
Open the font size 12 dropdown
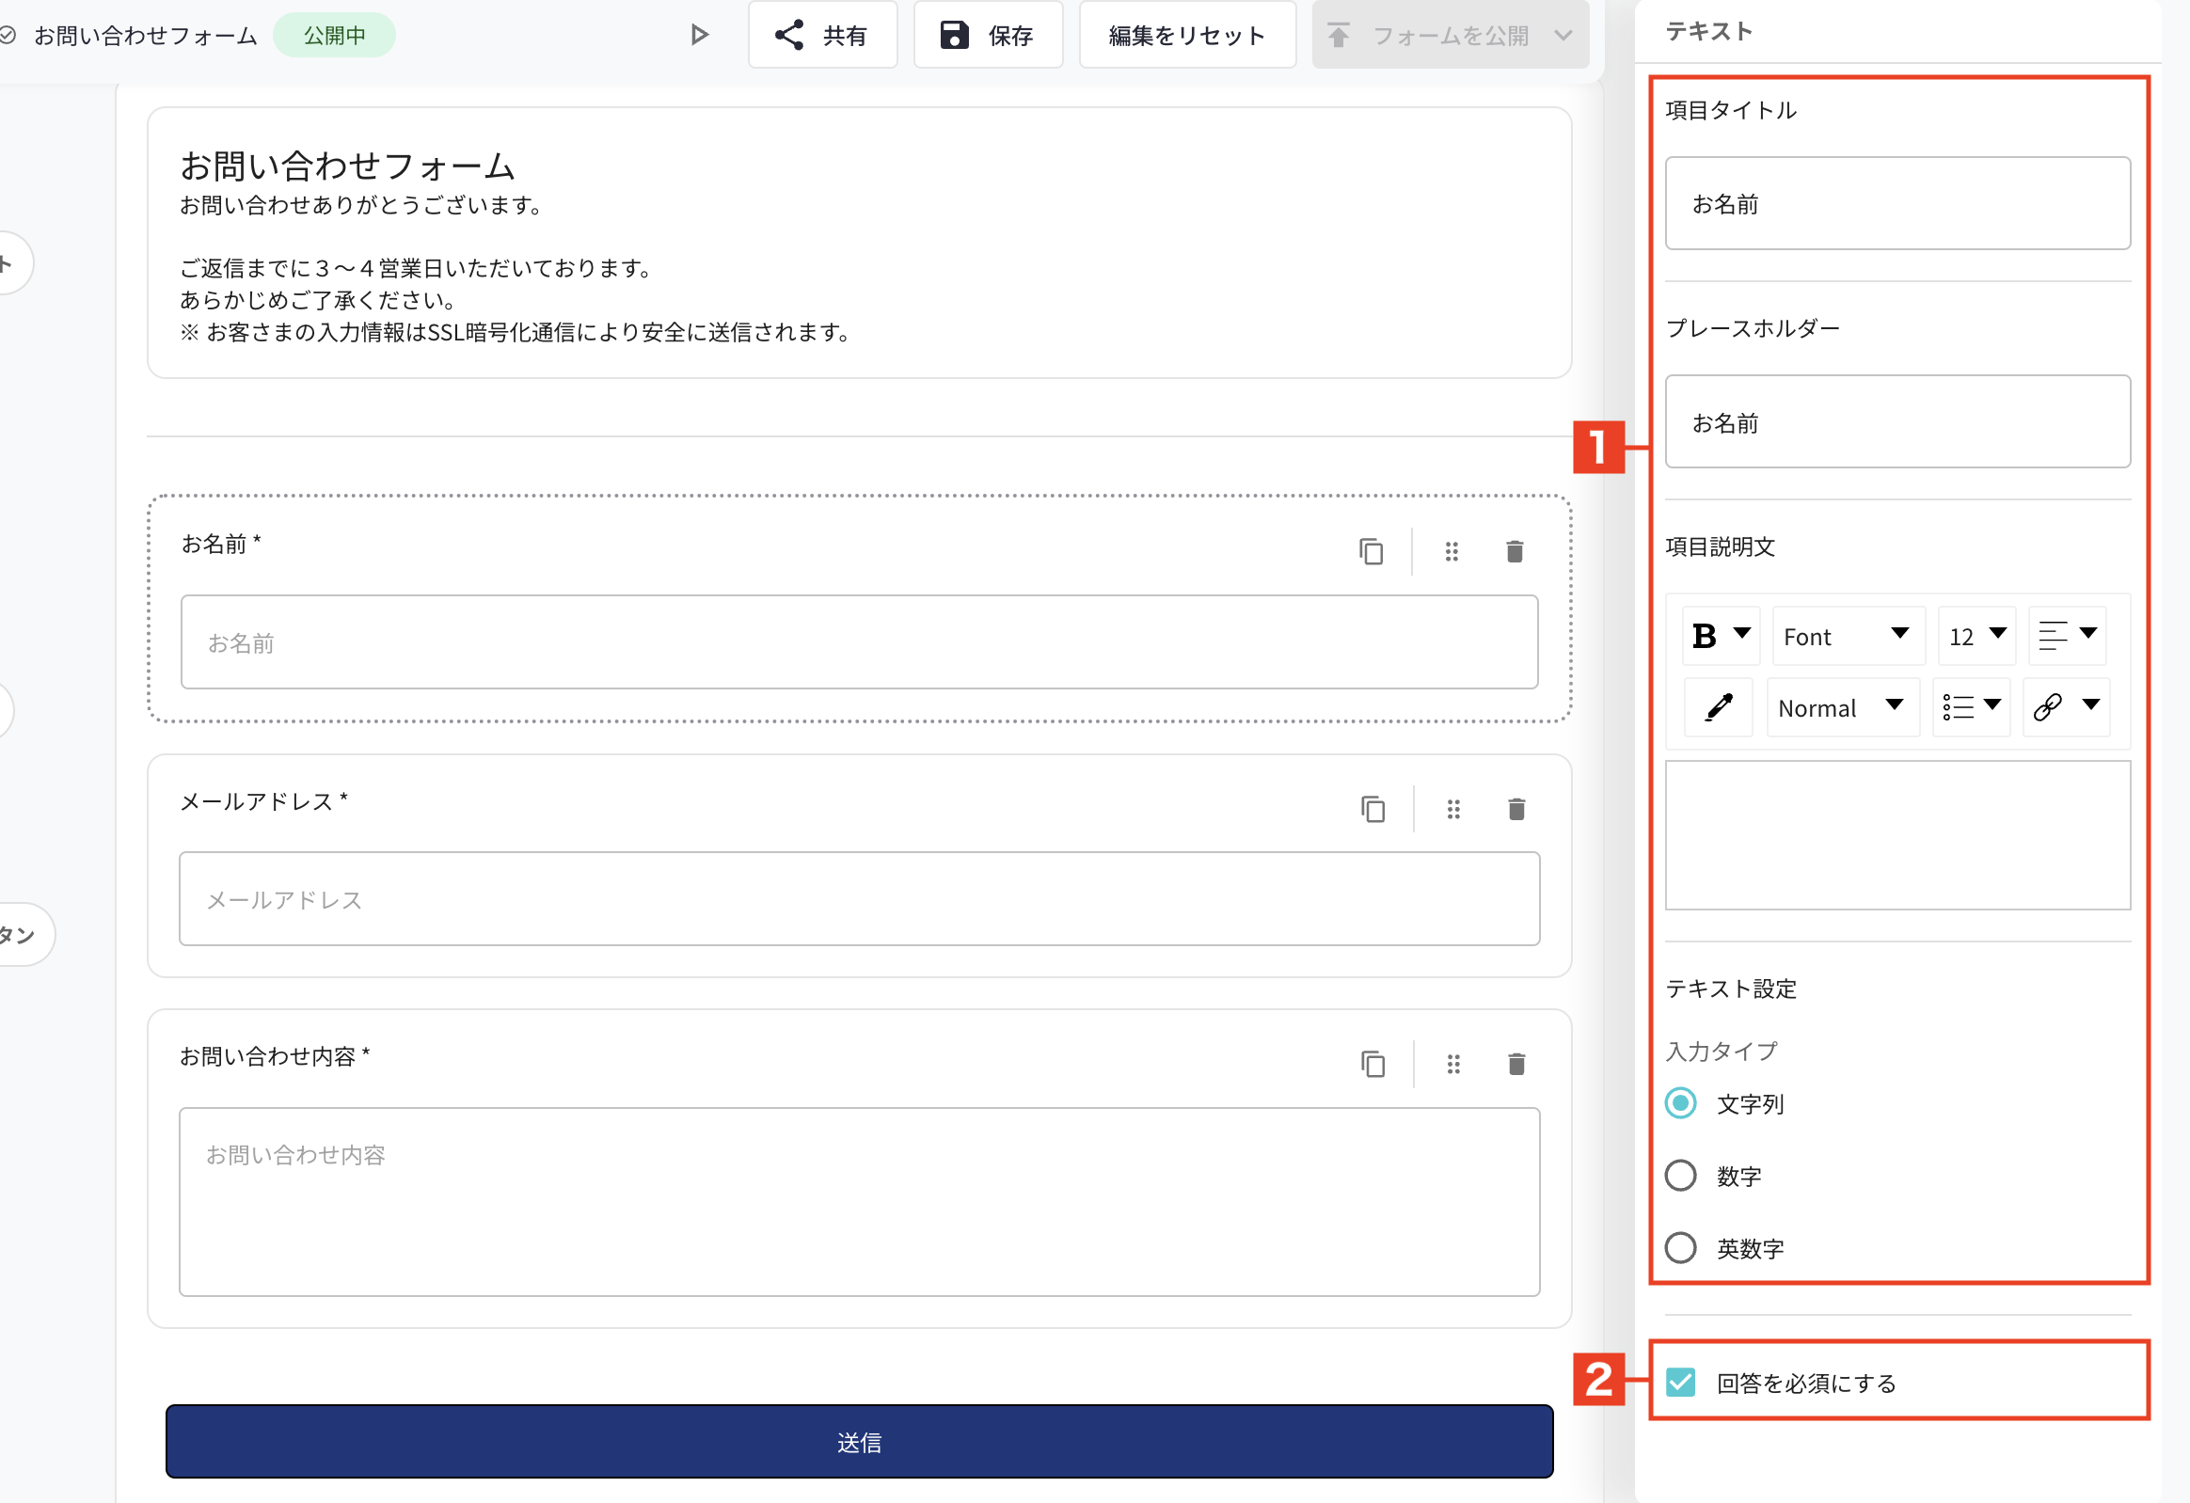click(1977, 636)
